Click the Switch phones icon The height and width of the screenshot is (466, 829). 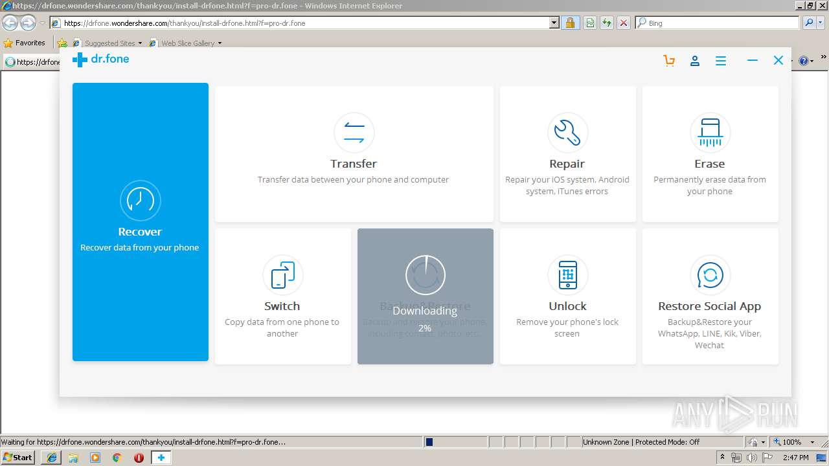[282, 275]
